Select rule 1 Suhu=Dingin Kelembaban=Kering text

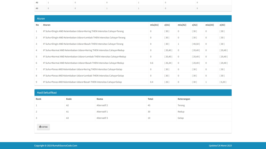tap(83, 31)
